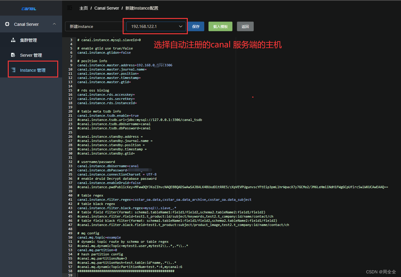Click canal.instance.master.position= line
The height and width of the screenshot is (277, 401).
coord(108,74)
